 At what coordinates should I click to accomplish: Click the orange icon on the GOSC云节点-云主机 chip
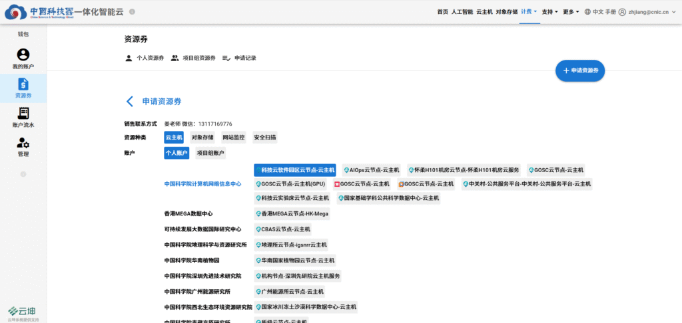(401, 184)
